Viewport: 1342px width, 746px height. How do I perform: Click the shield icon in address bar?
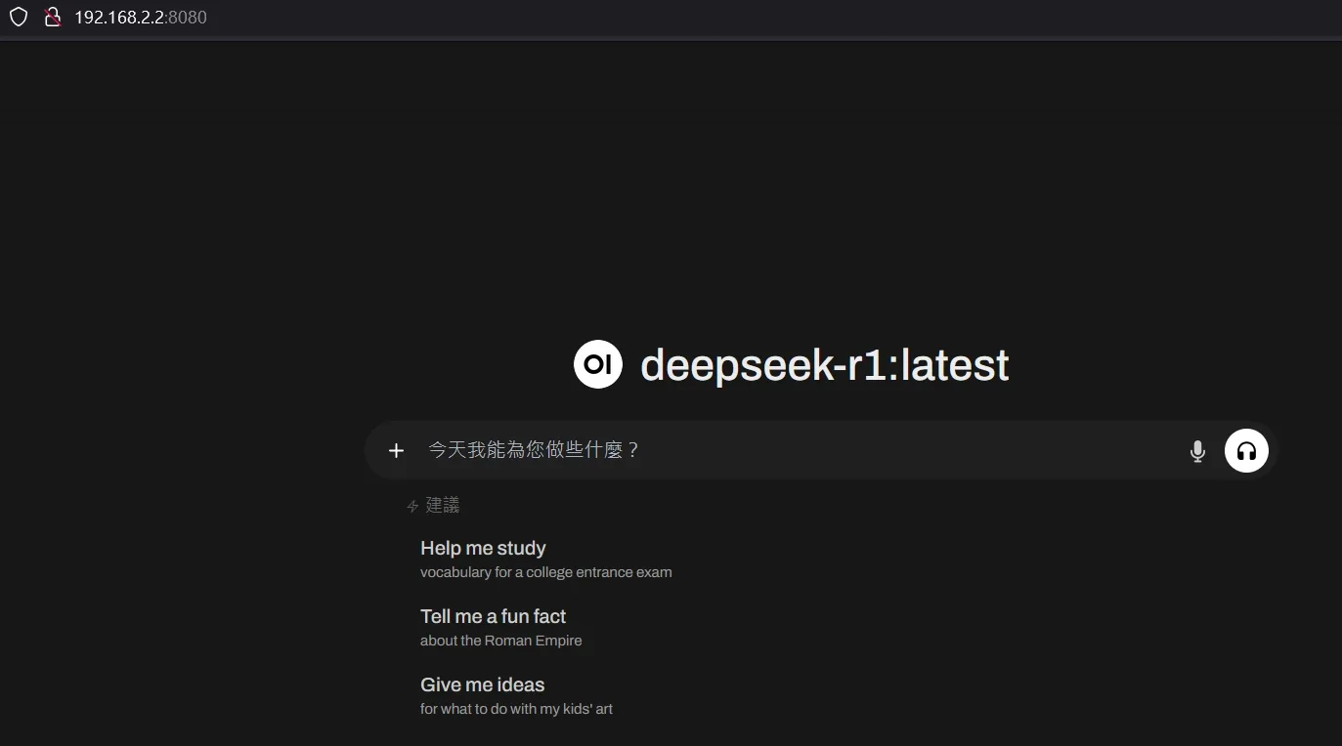(x=19, y=17)
